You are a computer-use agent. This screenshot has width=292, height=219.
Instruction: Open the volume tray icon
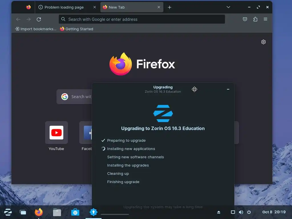241,212
